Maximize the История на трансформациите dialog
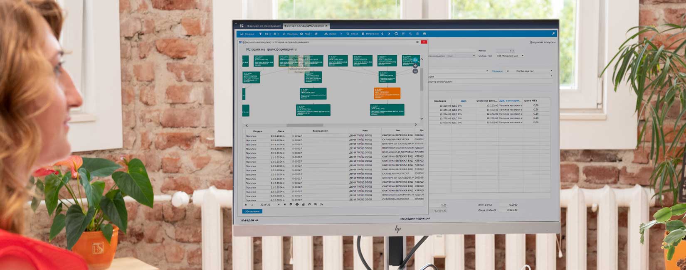 (x=417, y=42)
